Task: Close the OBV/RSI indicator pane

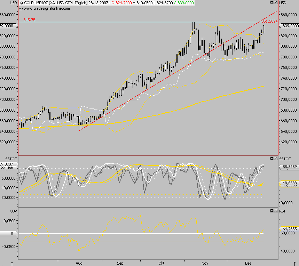Action: point(276,211)
